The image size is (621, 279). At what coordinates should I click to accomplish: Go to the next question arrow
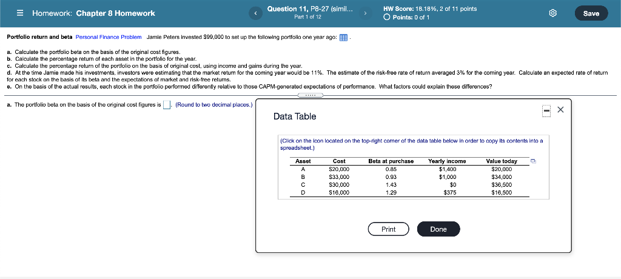[365, 13]
